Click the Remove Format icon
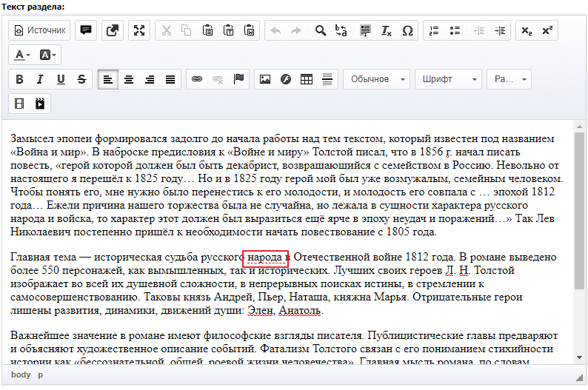This screenshot has width=588, height=390. click(x=386, y=30)
